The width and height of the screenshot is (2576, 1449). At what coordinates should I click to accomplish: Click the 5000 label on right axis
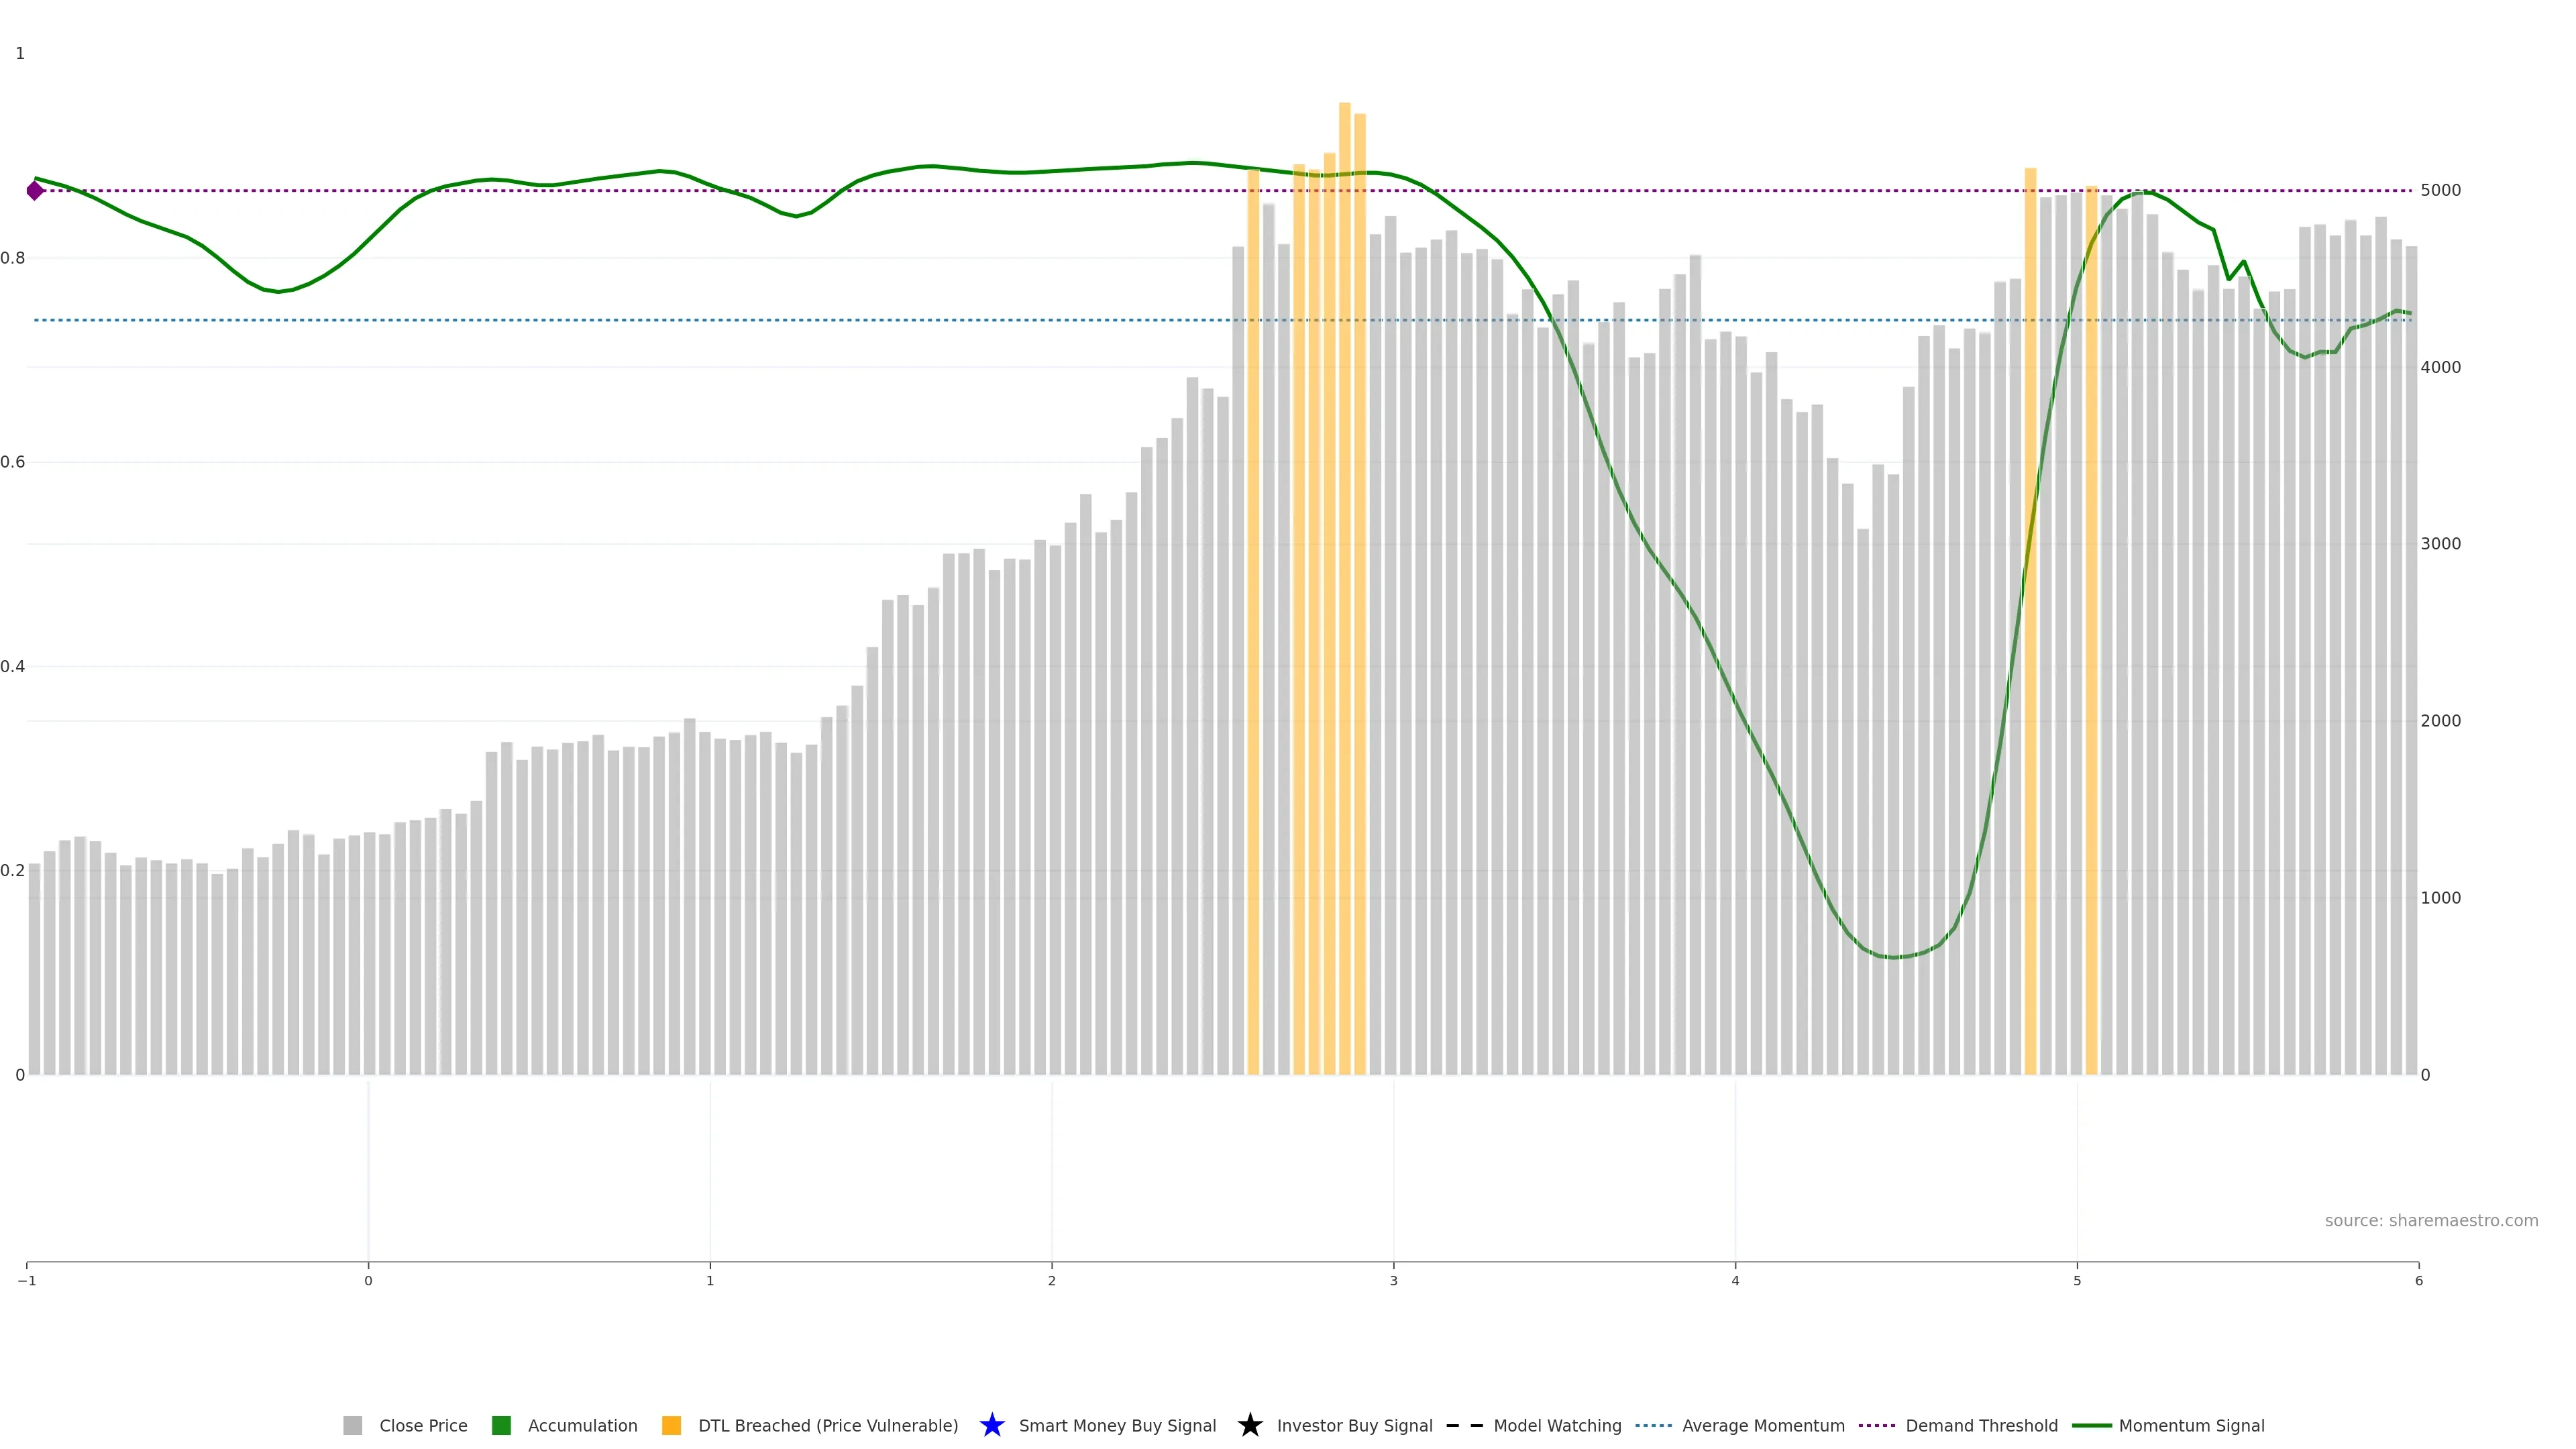[x=2440, y=190]
